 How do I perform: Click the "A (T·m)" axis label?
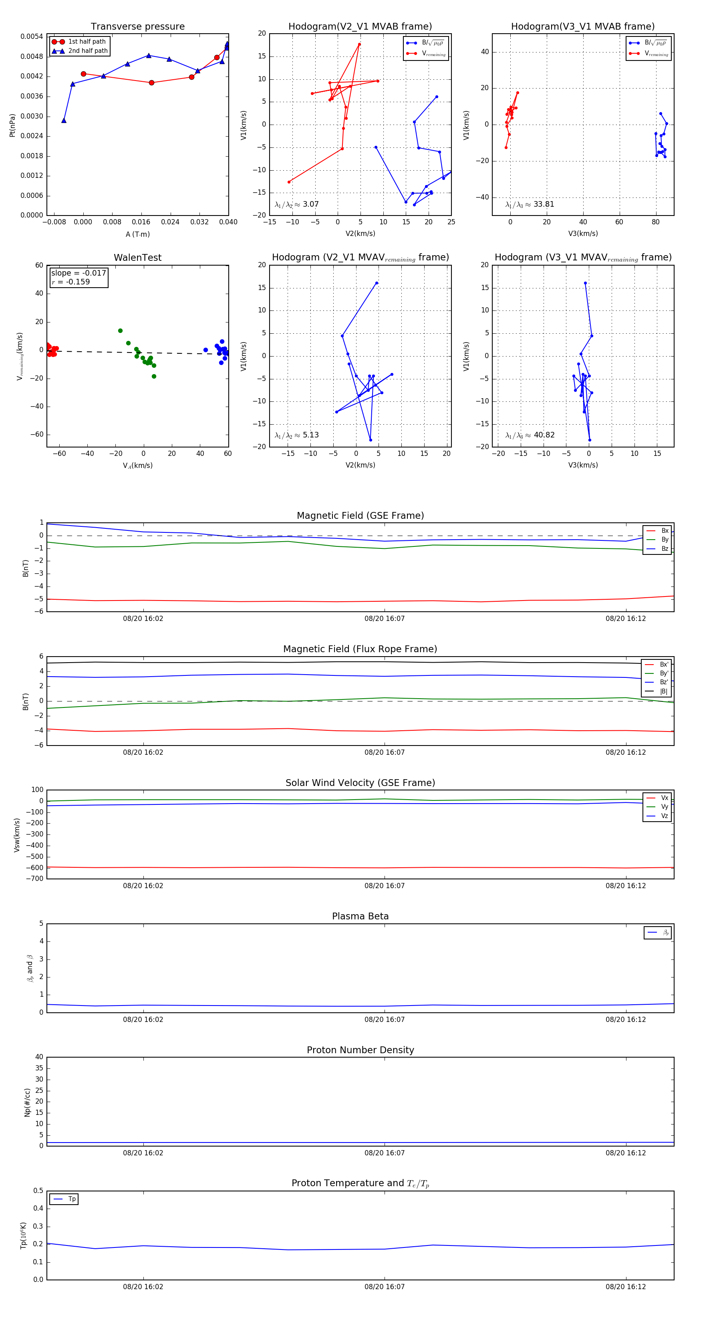(137, 234)
